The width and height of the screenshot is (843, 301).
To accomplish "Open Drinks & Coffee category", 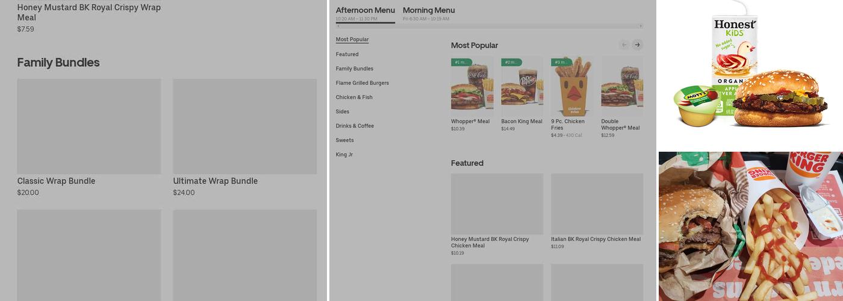I will [x=355, y=126].
